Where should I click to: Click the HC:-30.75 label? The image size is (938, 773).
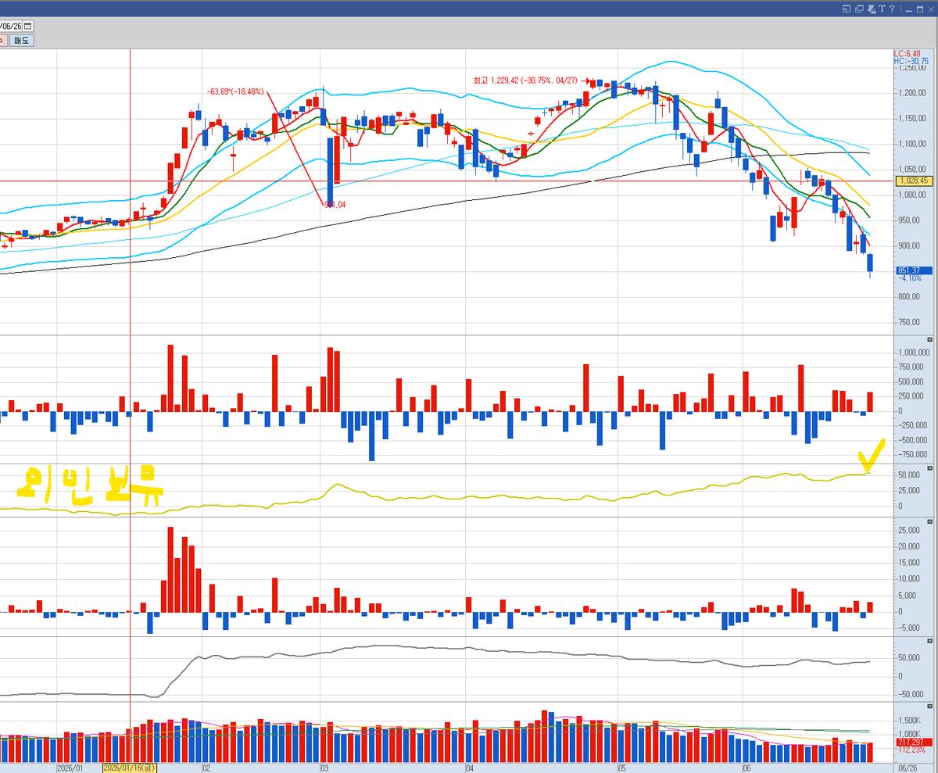tap(911, 61)
